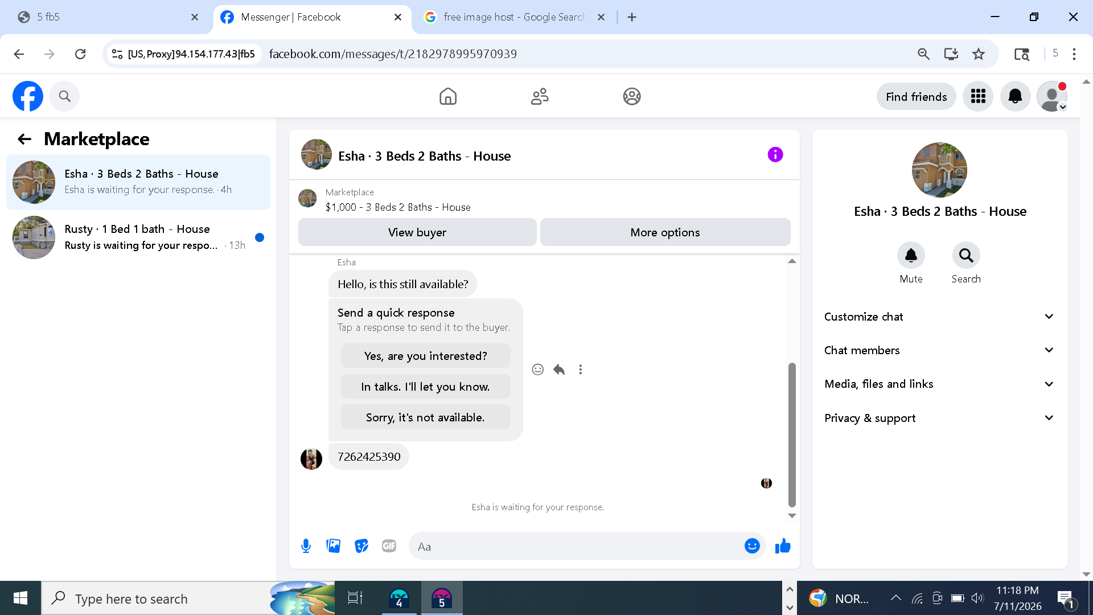The image size is (1093, 615).
Task: Open the tab search icon in browser toolbar
Action: pyautogui.click(x=1022, y=54)
